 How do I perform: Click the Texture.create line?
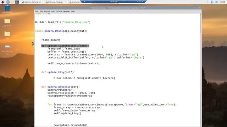pyautogui.click(x=93, y=55)
